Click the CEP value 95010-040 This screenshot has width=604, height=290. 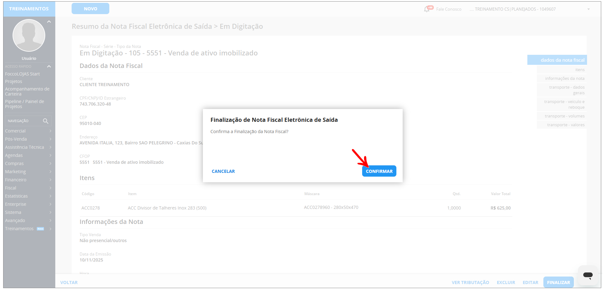90,123
